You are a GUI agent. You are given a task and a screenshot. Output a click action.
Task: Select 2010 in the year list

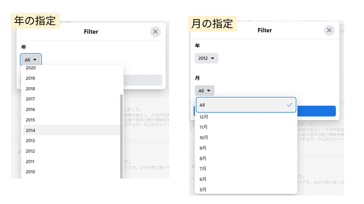point(72,172)
